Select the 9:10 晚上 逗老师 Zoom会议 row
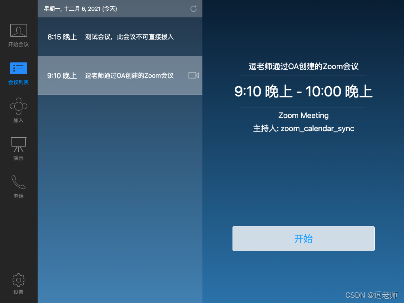This screenshot has width=404, height=303. [x=120, y=75]
